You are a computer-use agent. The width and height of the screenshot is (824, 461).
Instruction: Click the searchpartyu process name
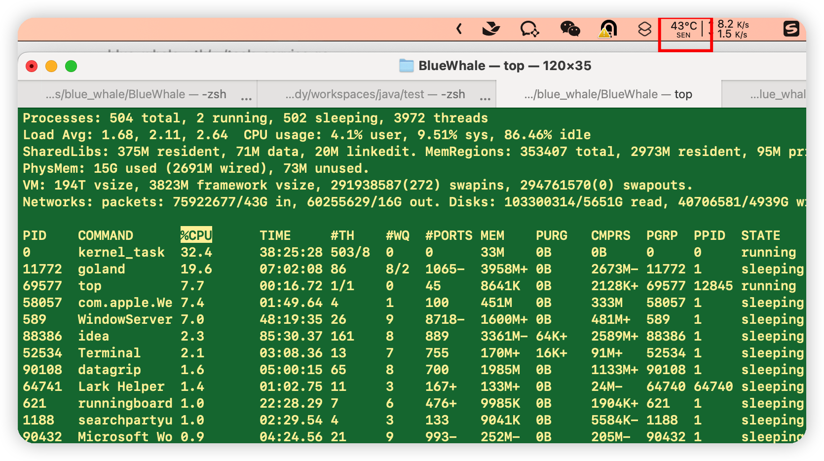click(125, 420)
